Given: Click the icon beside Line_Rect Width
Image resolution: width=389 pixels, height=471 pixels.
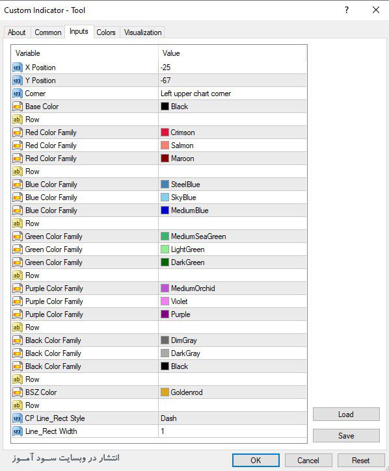Looking at the screenshot, I should pos(18,431).
